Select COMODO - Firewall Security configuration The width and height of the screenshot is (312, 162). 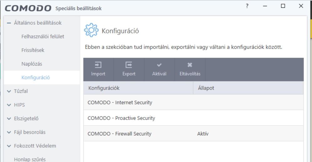click(193, 134)
